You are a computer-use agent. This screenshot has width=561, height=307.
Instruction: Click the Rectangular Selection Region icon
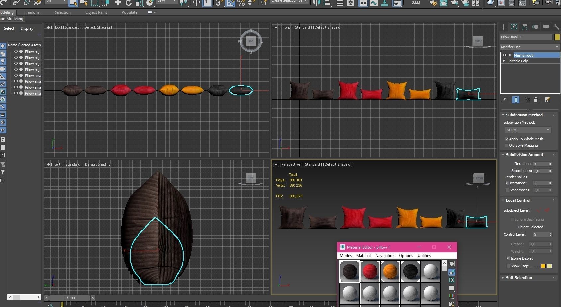[95, 3]
